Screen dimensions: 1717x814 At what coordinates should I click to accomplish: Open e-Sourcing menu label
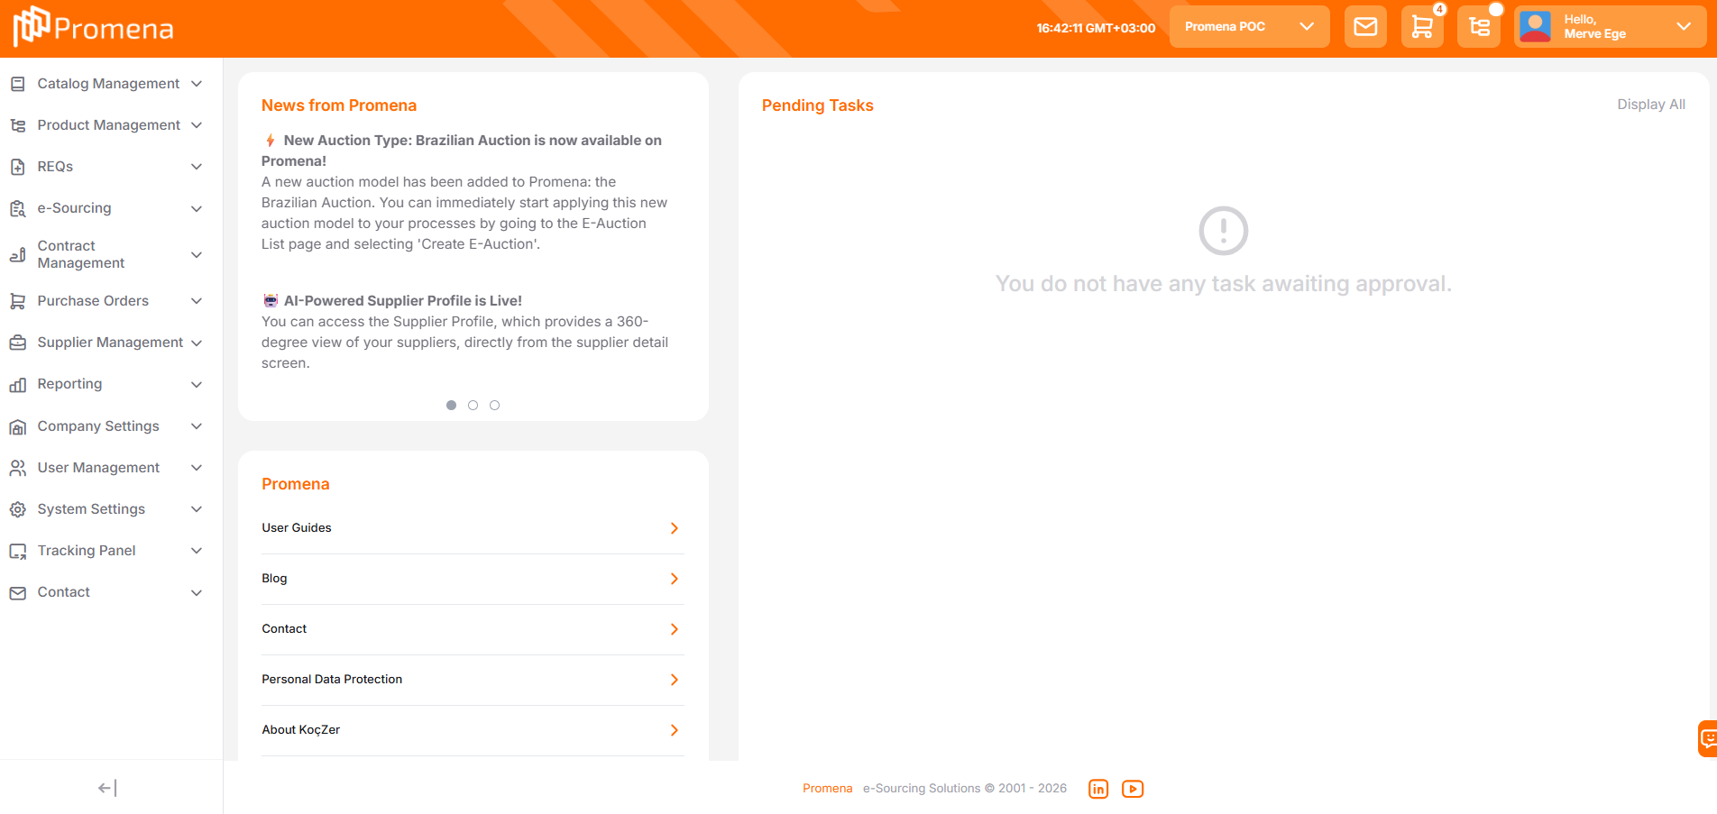75,208
